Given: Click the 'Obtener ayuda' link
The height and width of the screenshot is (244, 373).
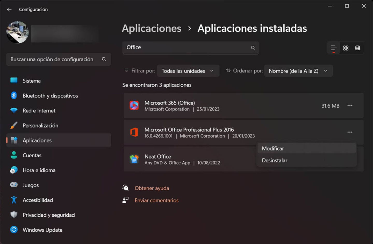Looking at the screenshot, I should pyautogui.click(x=152, y=188).
